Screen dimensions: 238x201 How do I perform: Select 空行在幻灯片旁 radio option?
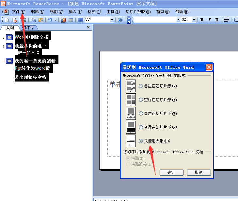click(141, 100)
